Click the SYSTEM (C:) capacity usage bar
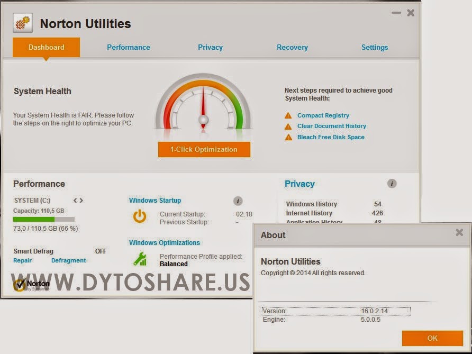This screenshot has width=472, height=354. coord(43,219)
